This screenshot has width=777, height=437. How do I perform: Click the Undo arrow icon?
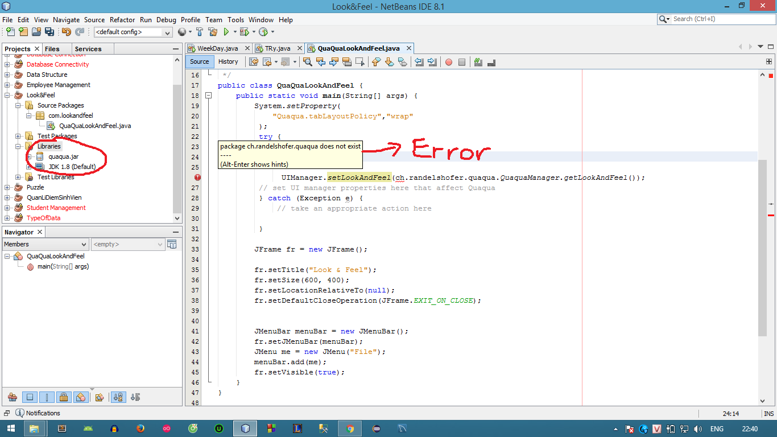coord(67,32)
